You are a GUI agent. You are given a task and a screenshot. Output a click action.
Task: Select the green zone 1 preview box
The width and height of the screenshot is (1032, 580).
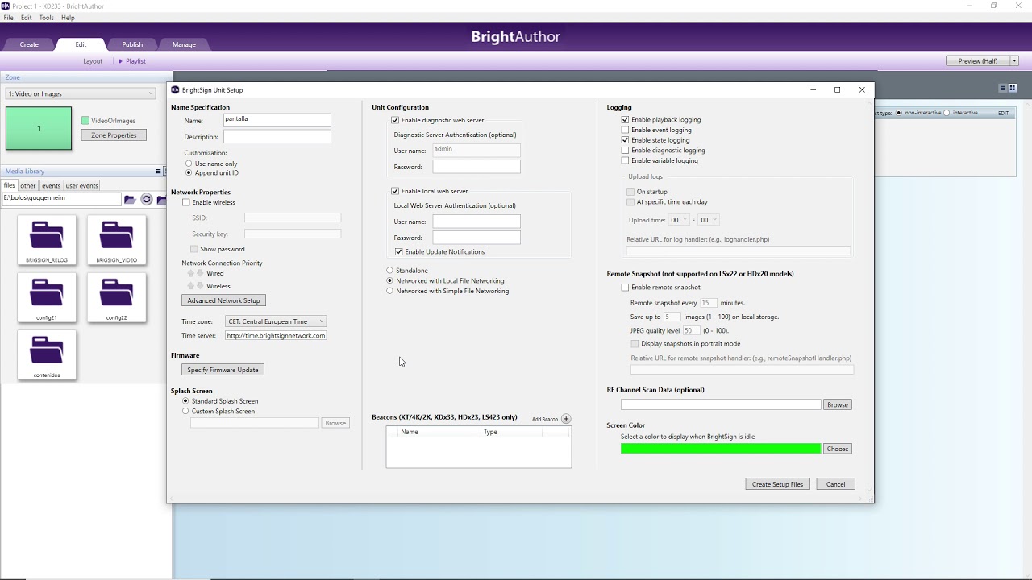[39, 129]
